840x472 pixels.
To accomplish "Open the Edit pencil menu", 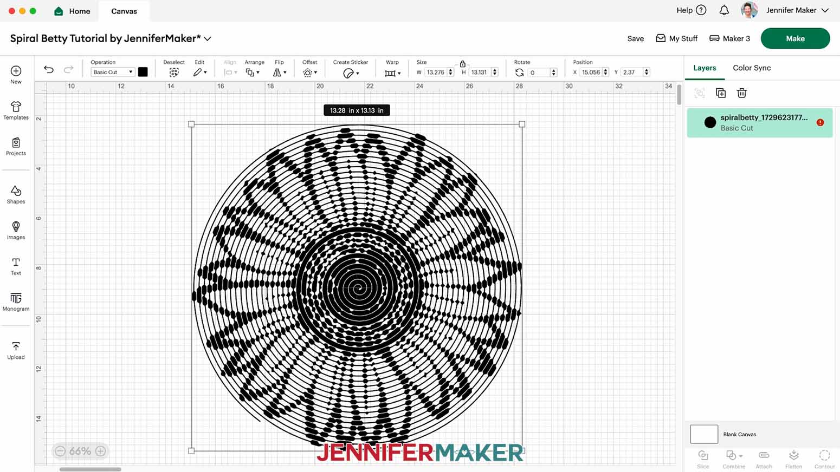I will click(x=199, y=72).
